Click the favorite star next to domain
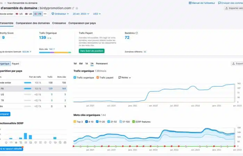The height and width of the screenshot is (156, 243). pyautogui.click(x=77, y=8)
